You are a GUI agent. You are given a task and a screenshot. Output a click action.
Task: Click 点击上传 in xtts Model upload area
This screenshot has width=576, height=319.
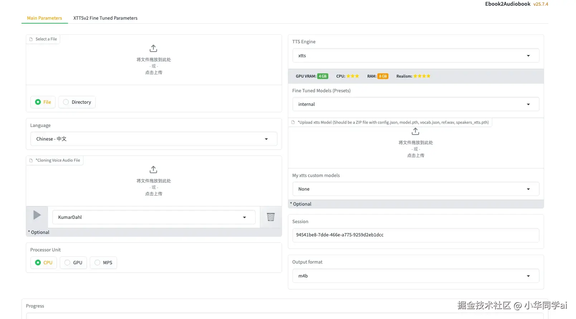(x=416, y=156)
